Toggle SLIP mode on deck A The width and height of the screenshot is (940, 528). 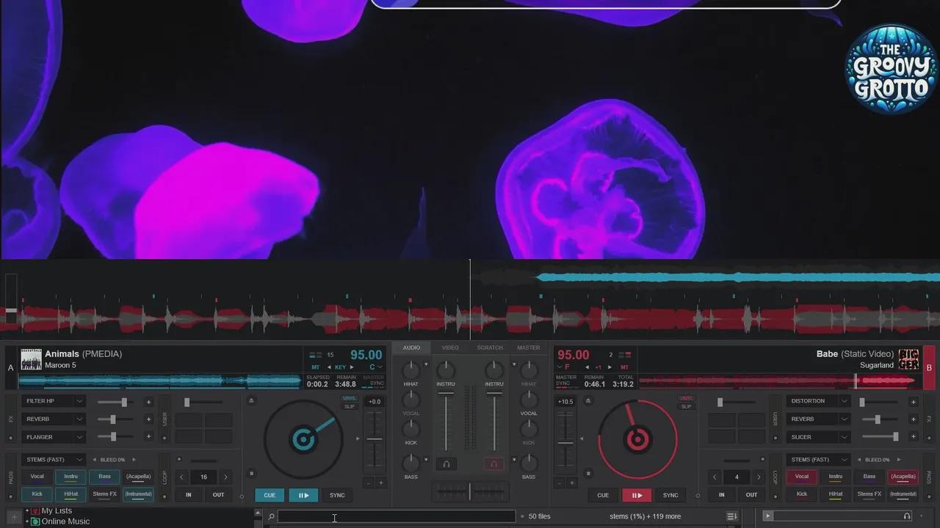pyautogui.click(x=350, y=406)
